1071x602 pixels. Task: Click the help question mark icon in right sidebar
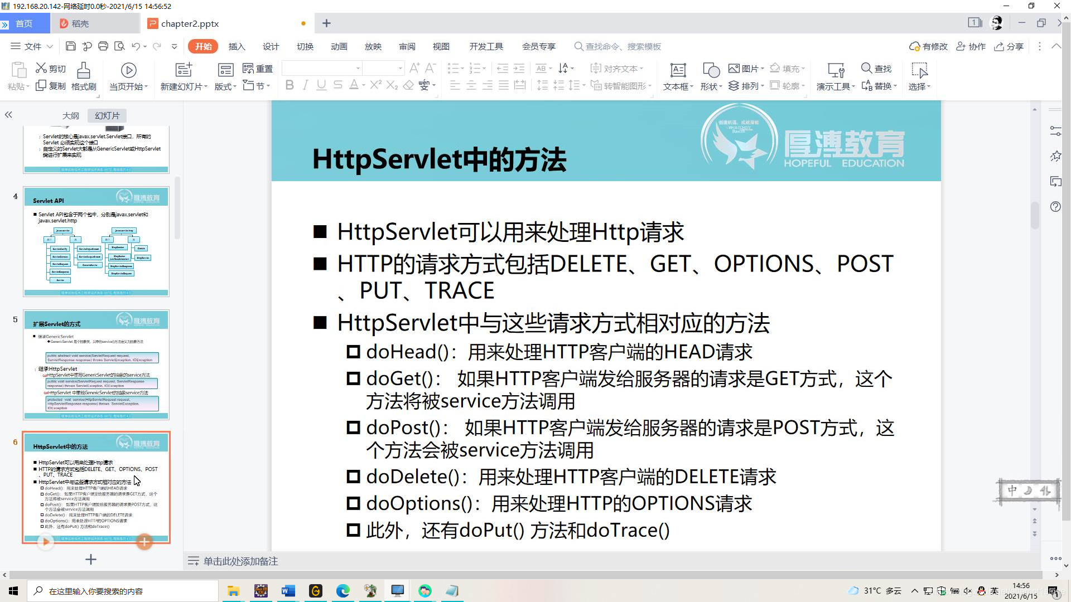point(1055,207)
